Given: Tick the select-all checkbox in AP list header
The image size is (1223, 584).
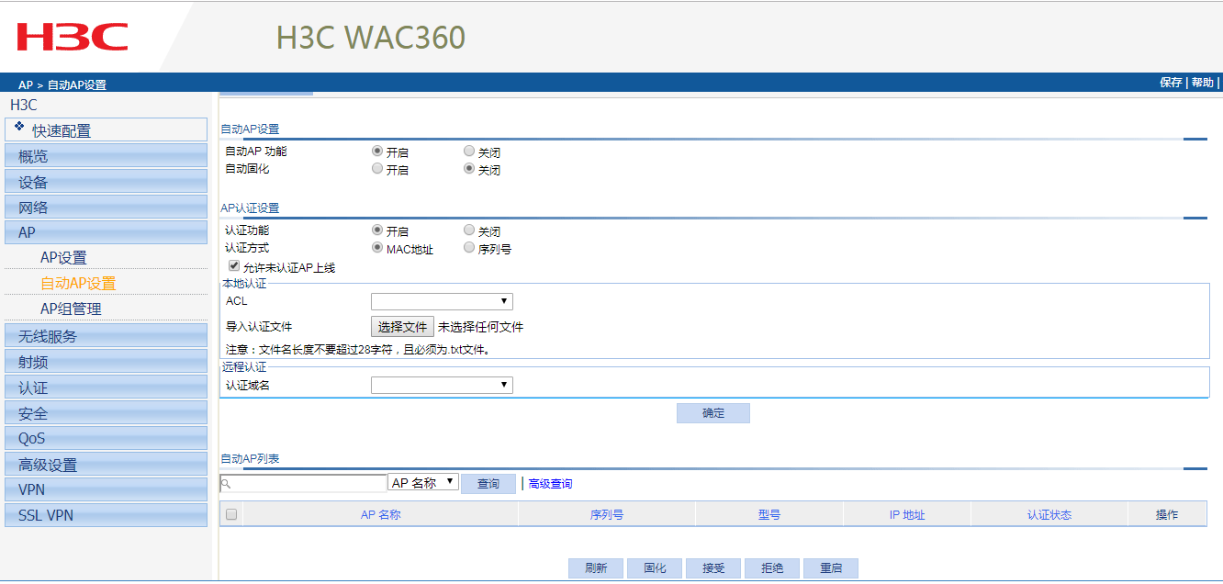Looking at the screenshot, I should pyautogui.click(x=231, y=514).
